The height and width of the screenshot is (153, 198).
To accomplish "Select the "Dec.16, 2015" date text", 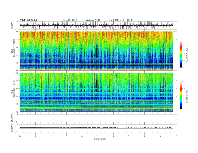I will click(70, 20).
